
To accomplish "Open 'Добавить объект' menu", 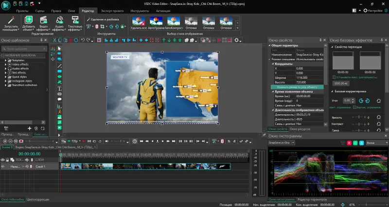I will [29, 23].
